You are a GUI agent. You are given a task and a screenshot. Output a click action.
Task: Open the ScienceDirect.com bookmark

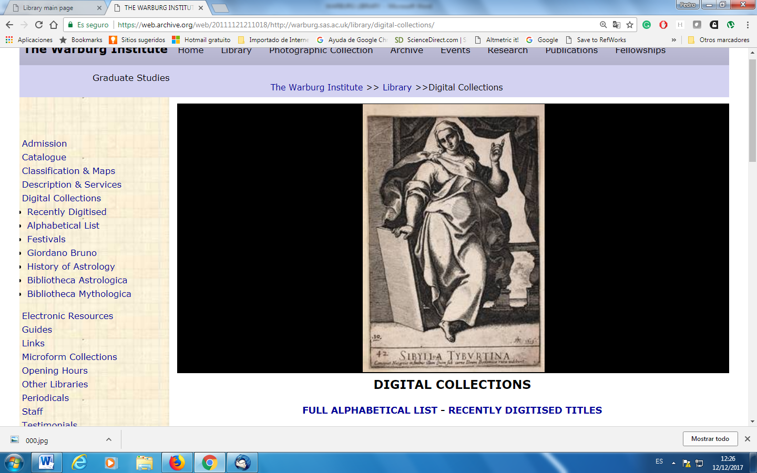[430, 40]
